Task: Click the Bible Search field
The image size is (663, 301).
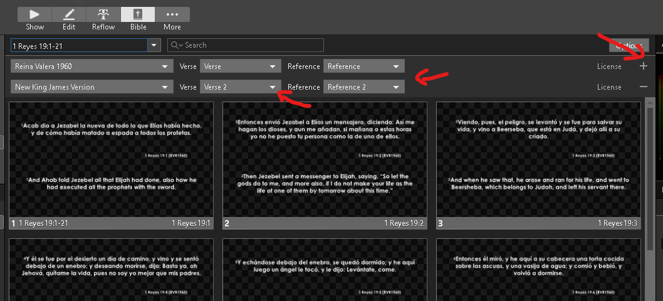Action: pos(245,45)
